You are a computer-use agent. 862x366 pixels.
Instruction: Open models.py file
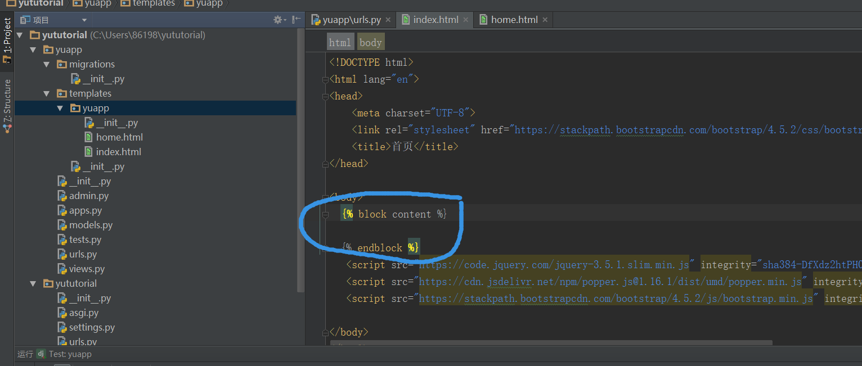coord(91,225)
